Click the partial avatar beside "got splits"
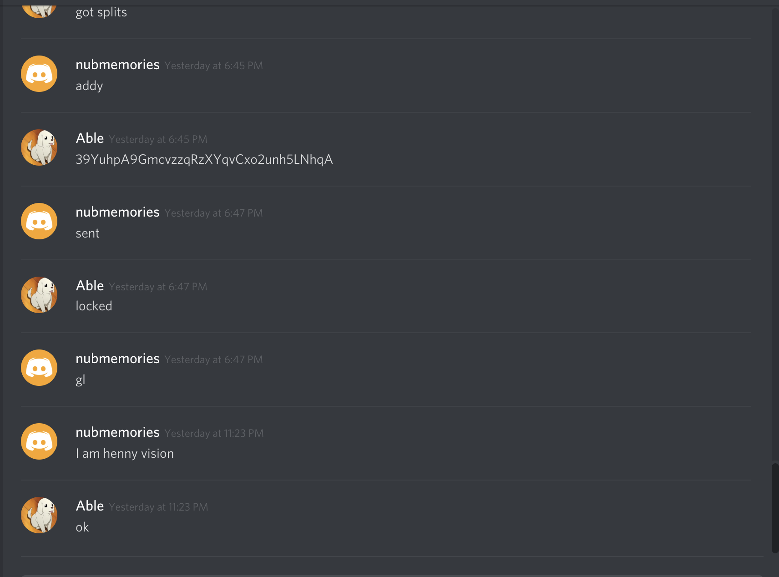779x577 pixels. coord(39,9)
